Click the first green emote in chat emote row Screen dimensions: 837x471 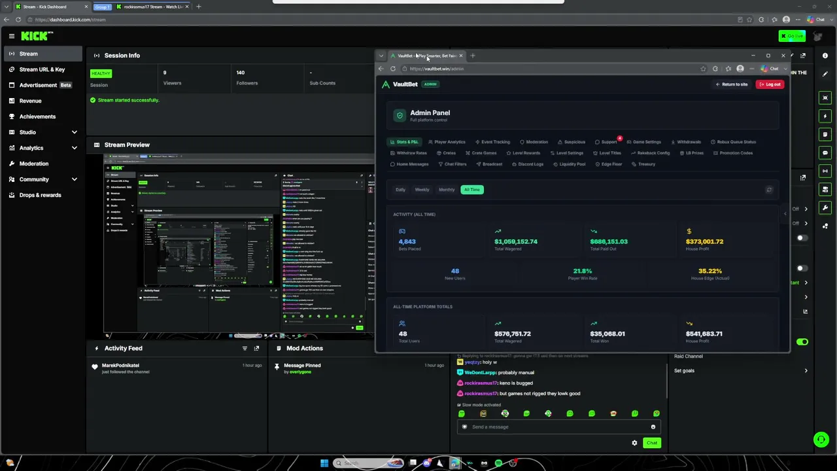tap(462, 413)
